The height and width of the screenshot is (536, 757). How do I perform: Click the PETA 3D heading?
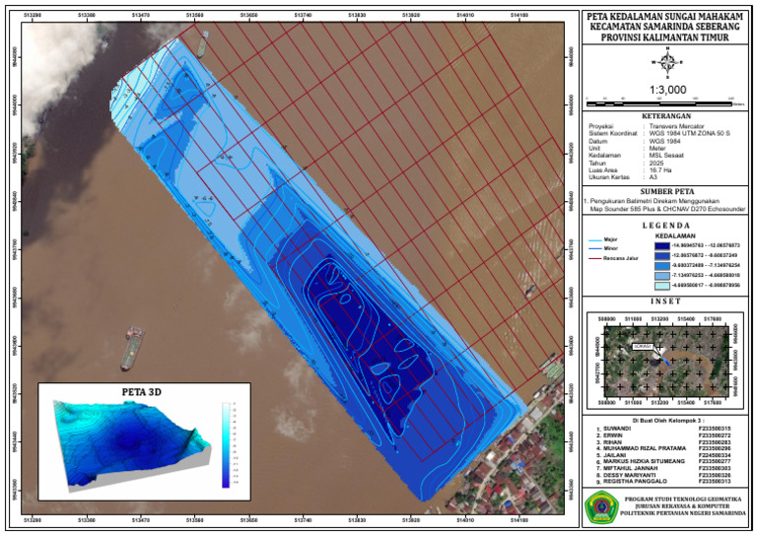pos(141,392)
